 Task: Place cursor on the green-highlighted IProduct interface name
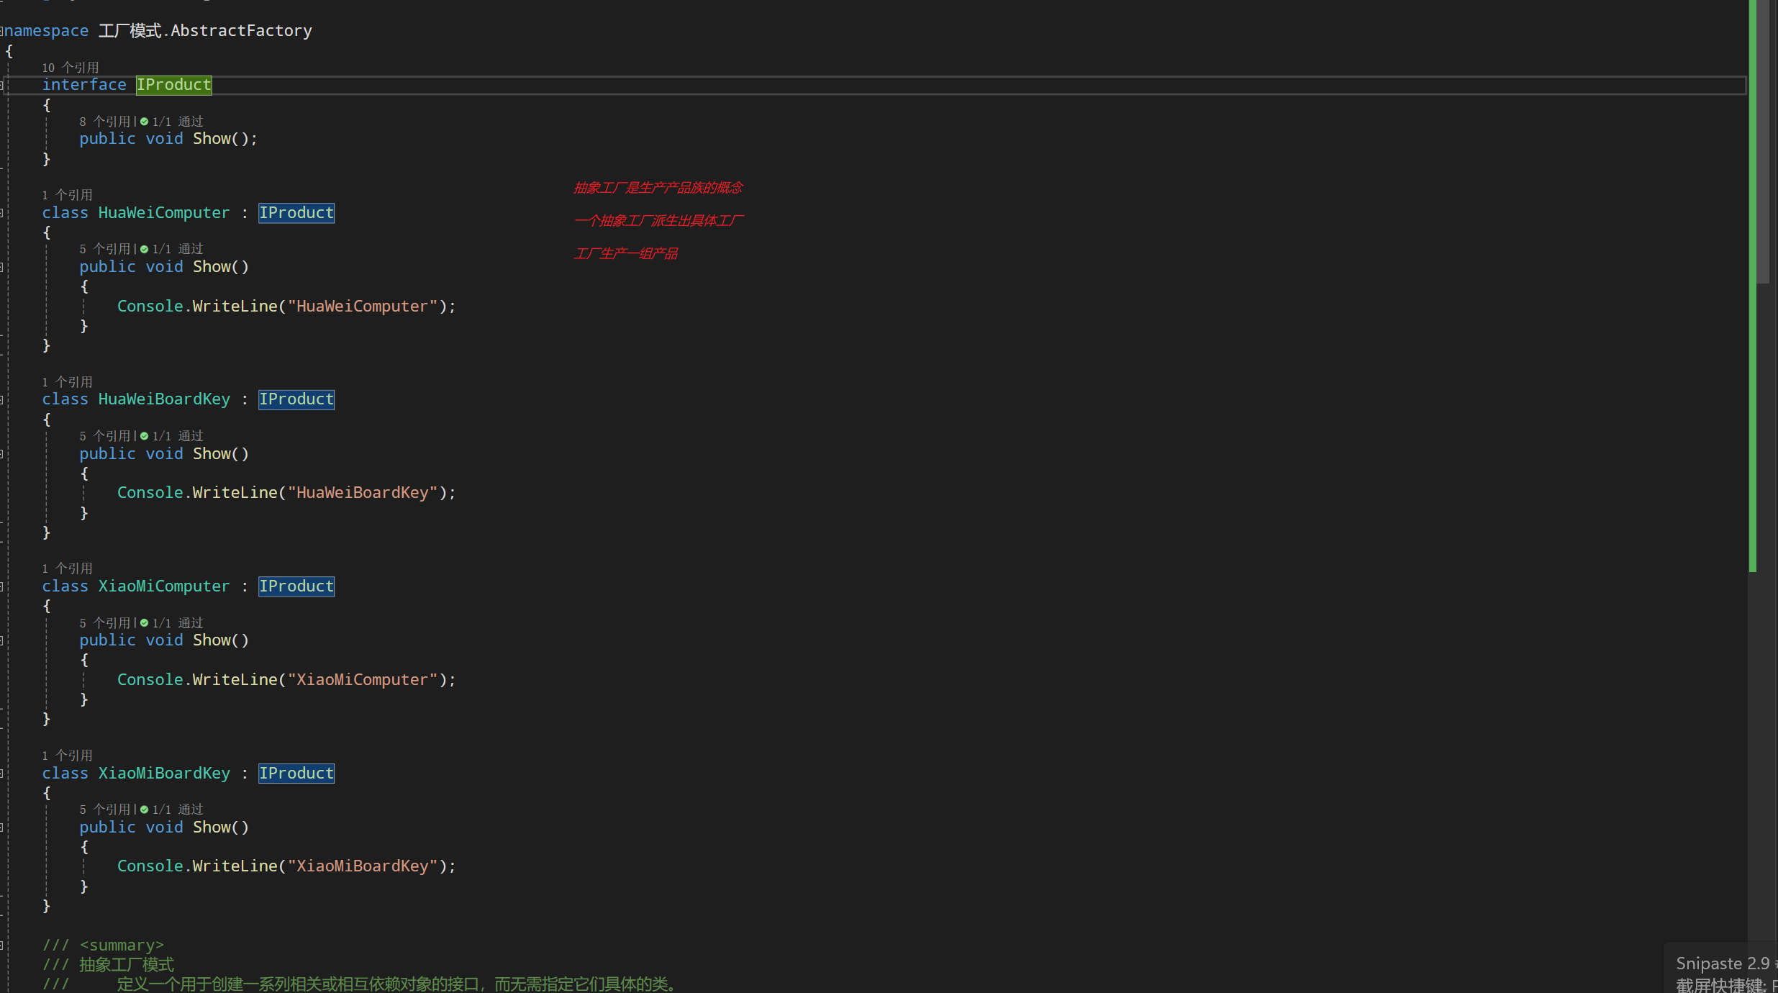click(174, 85)
